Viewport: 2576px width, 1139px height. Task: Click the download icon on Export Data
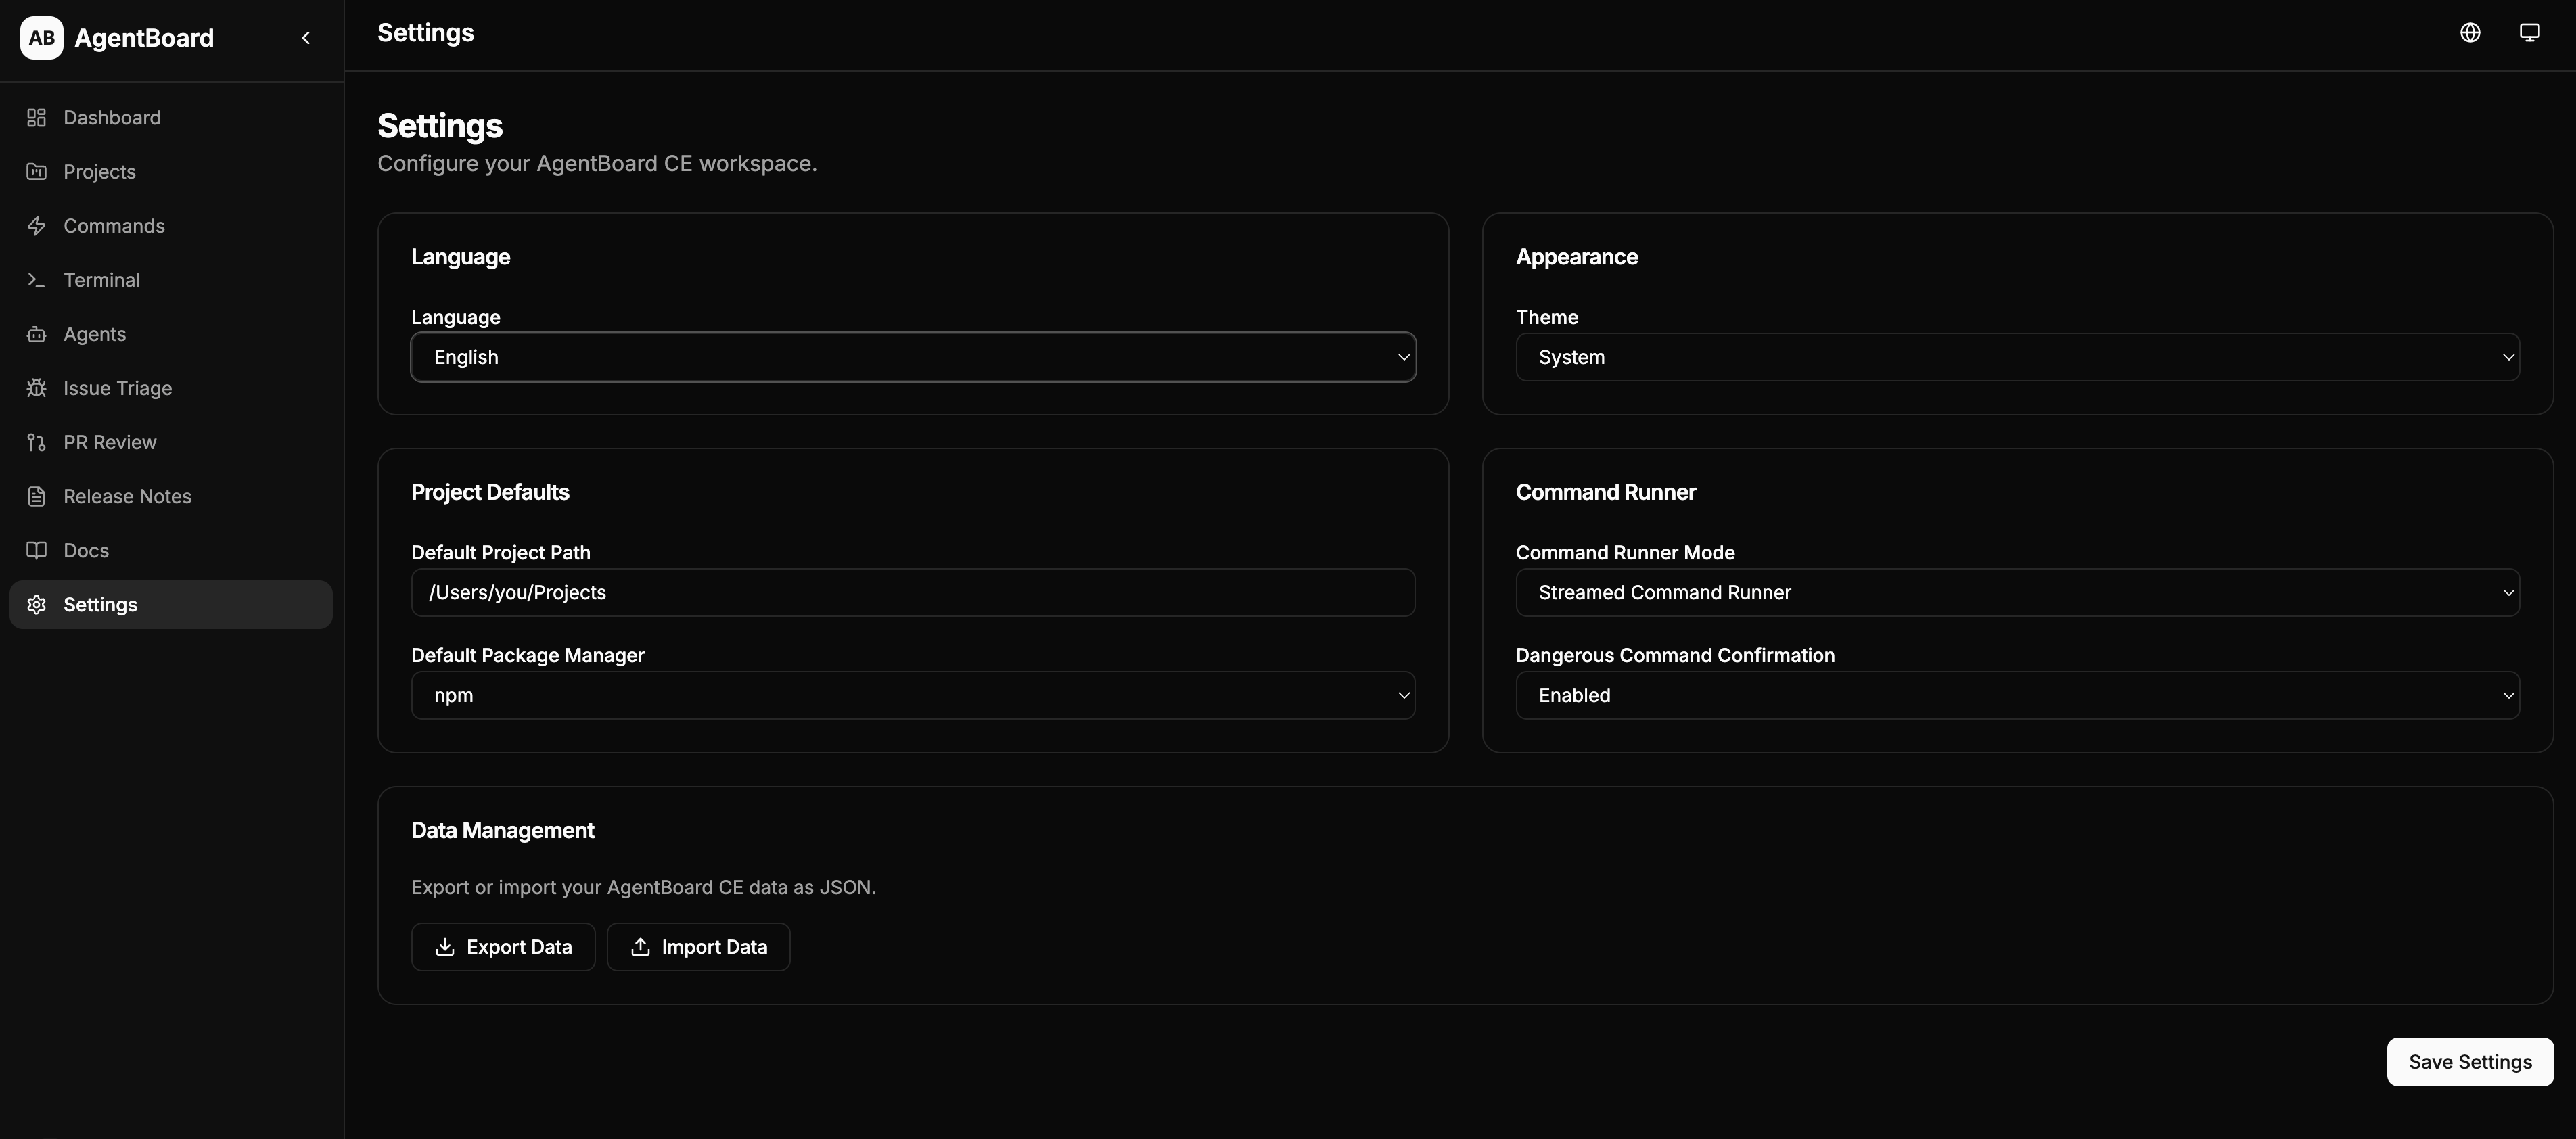(445, 947)
